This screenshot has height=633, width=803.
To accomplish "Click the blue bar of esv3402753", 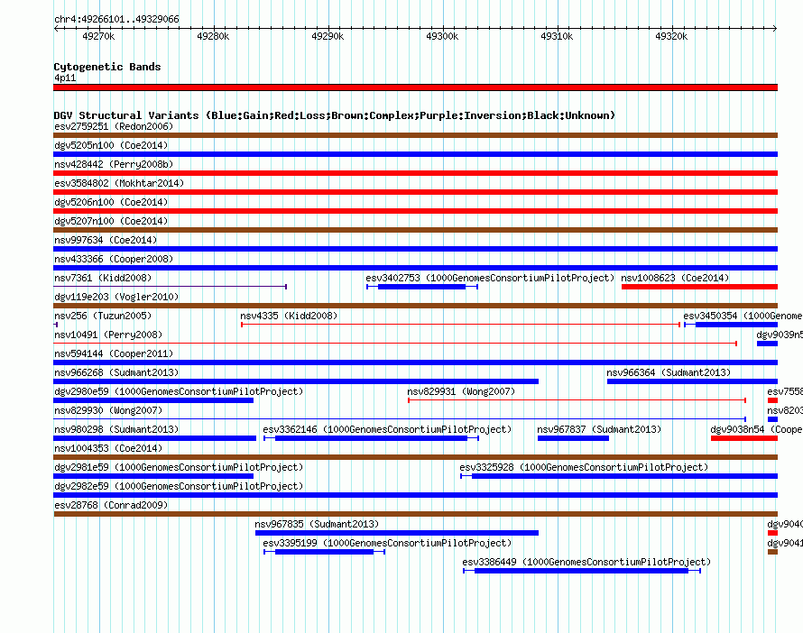I will coord(421,287).
